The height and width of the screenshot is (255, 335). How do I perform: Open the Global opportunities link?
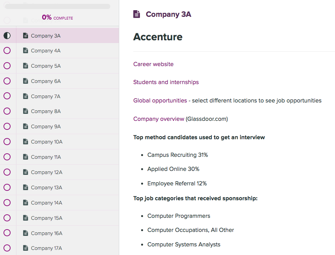tap(160, 101)
